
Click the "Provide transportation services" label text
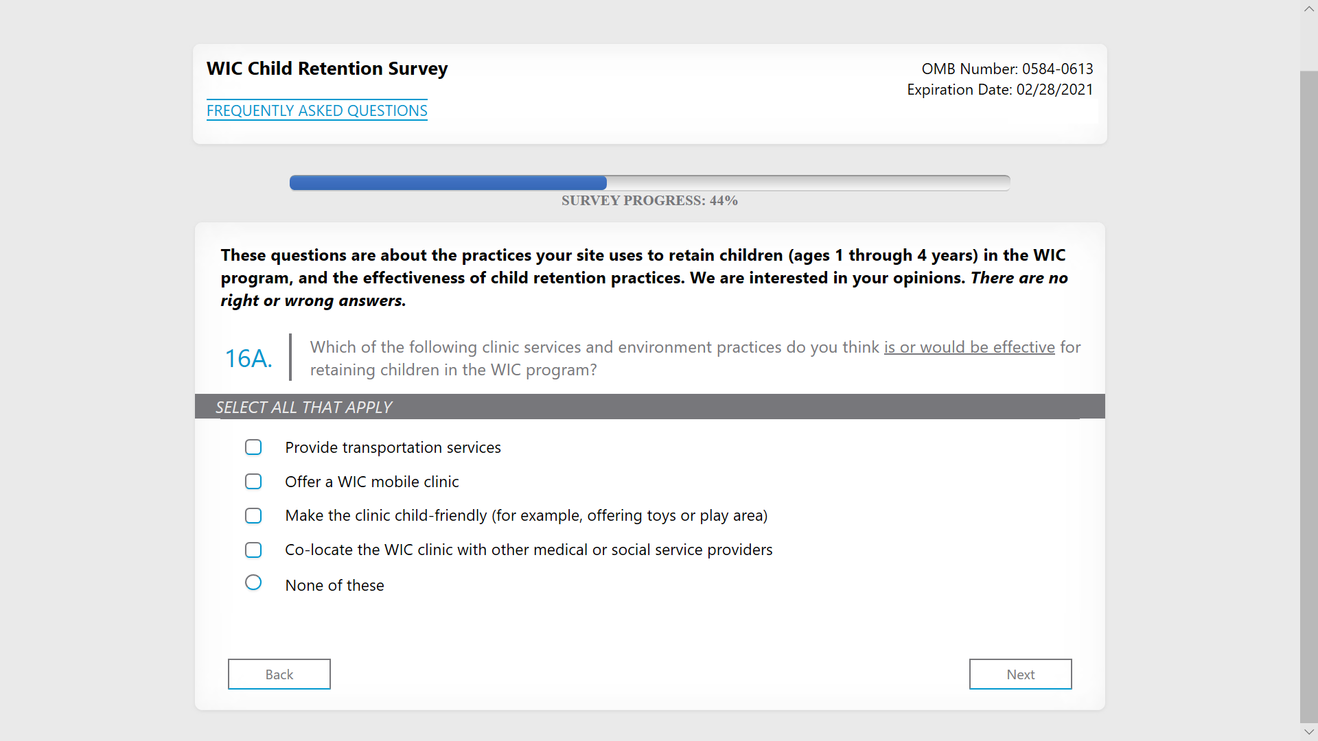[393, 447]
